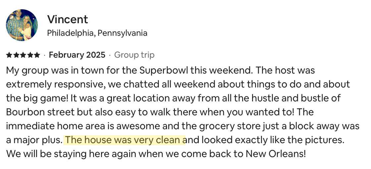Click the highlighted "The house was very clean" text

click(x=125, y=140)
